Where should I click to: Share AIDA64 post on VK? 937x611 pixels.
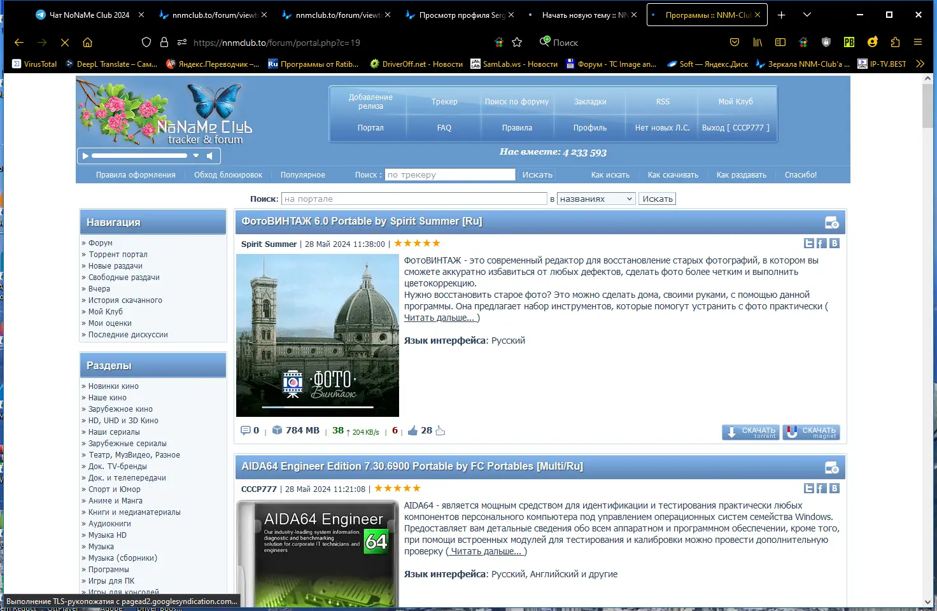[x=835, y=488]
